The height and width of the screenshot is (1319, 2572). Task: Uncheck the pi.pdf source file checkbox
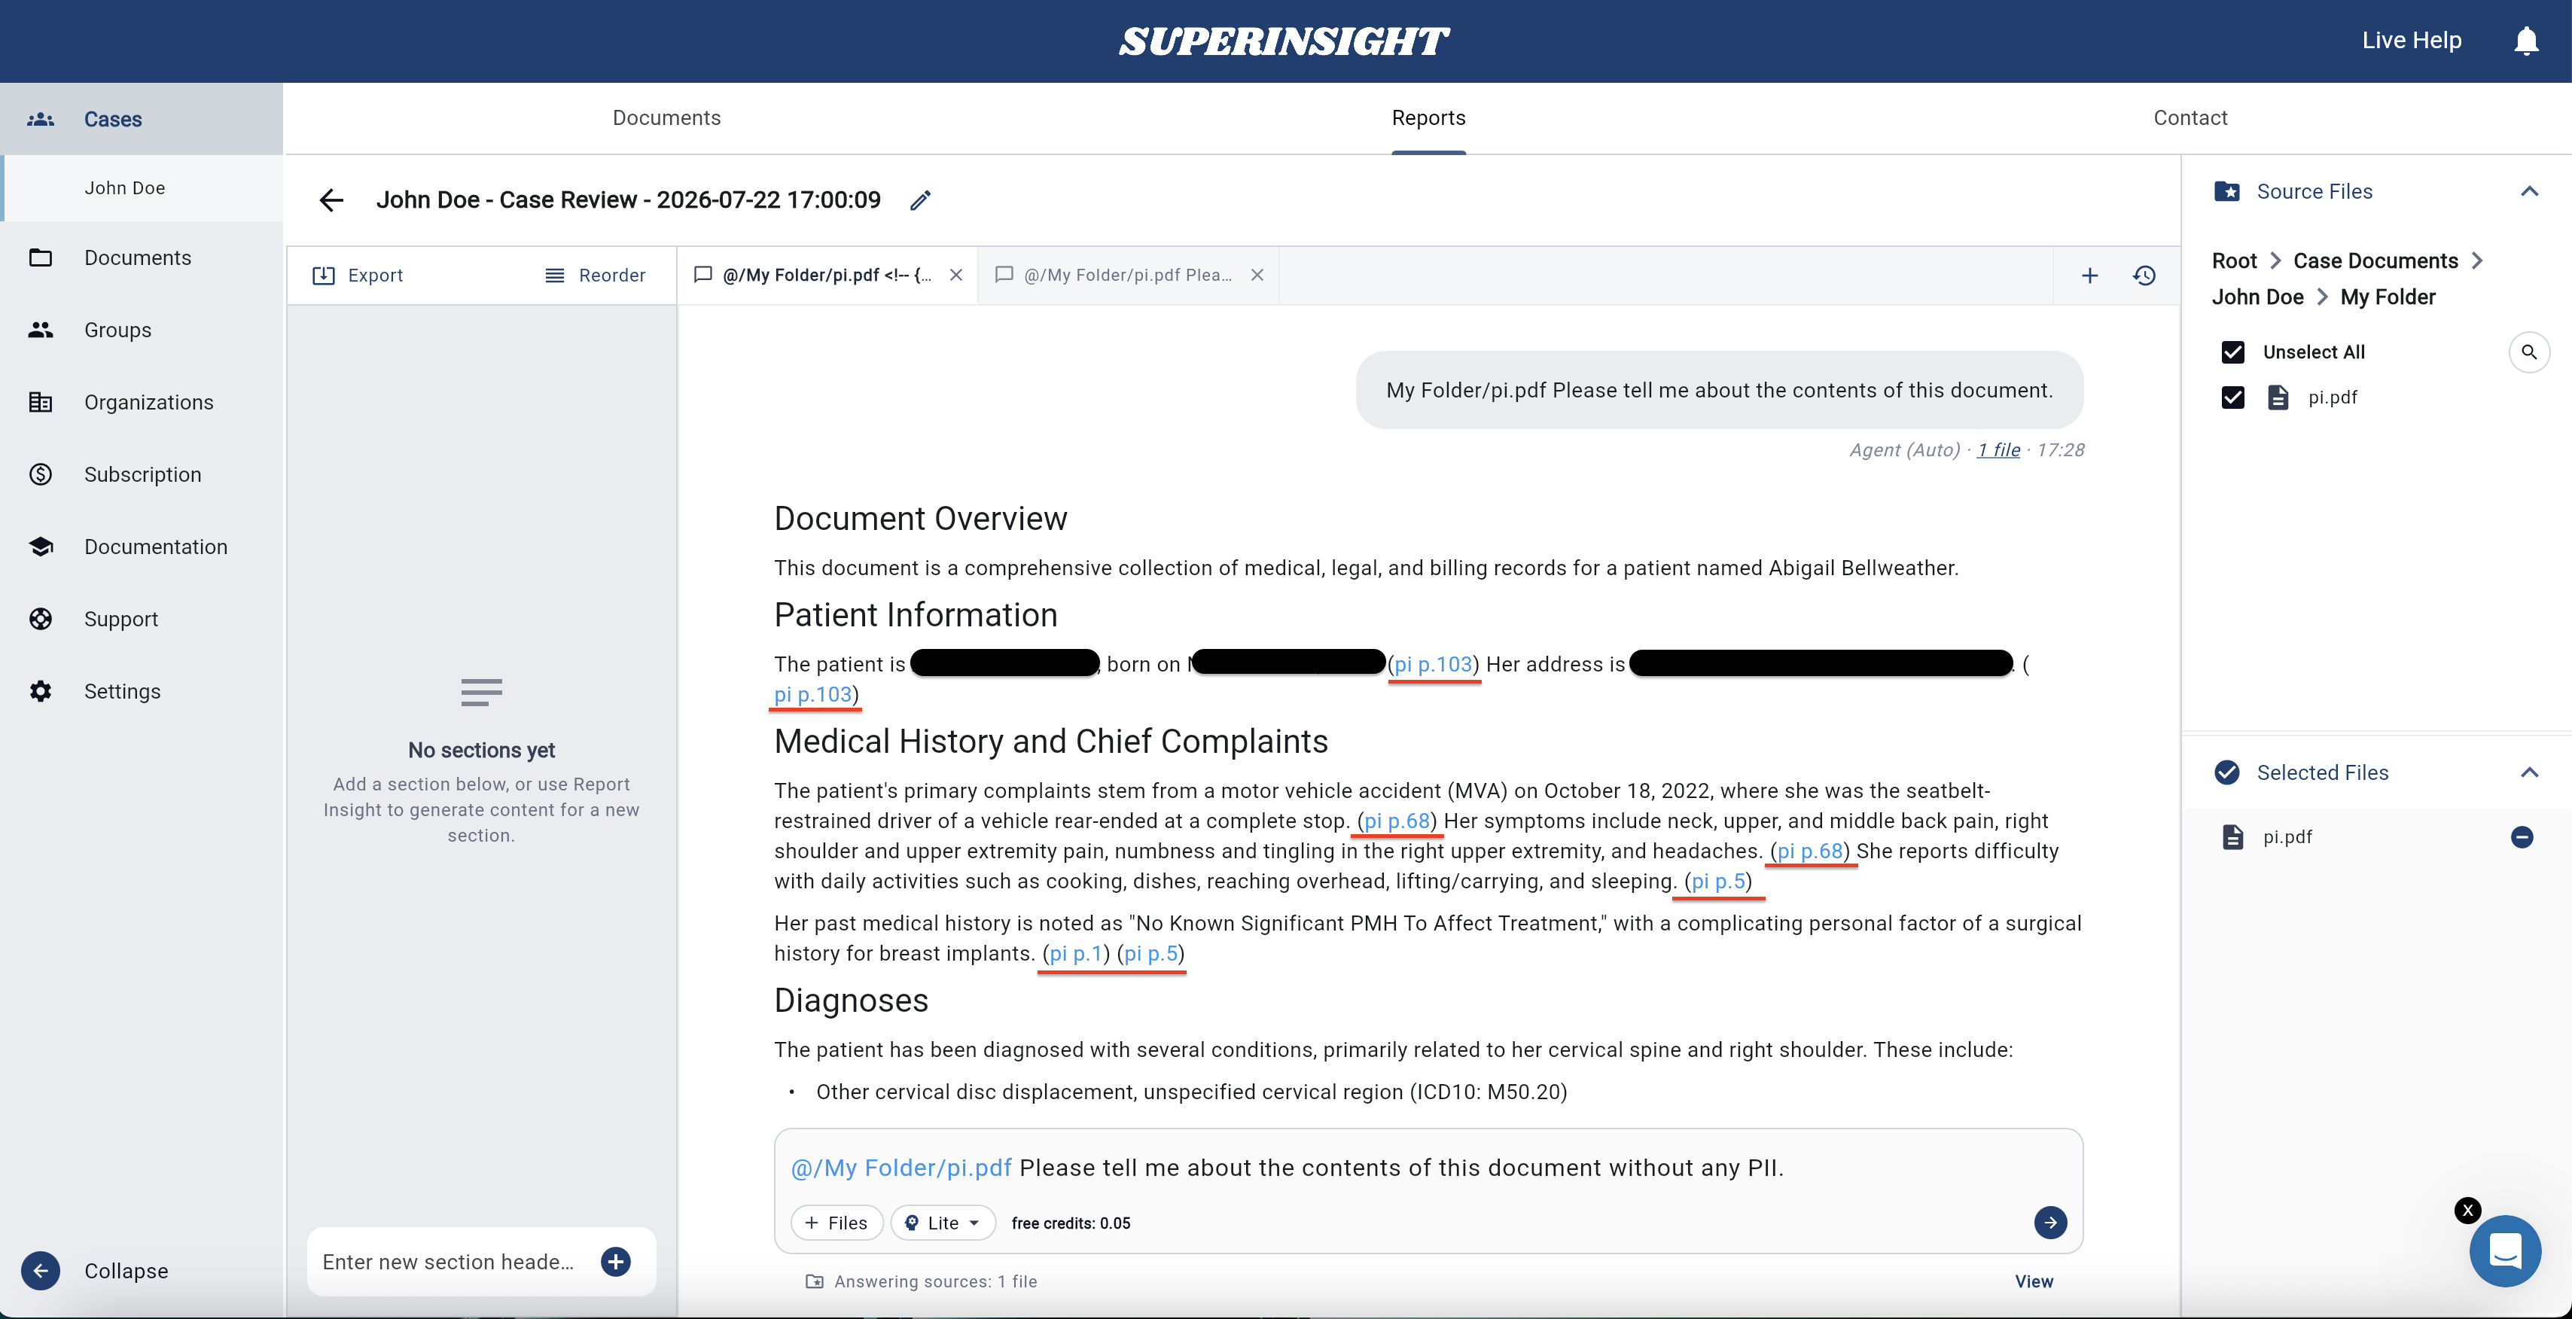tap(2232, 398)
